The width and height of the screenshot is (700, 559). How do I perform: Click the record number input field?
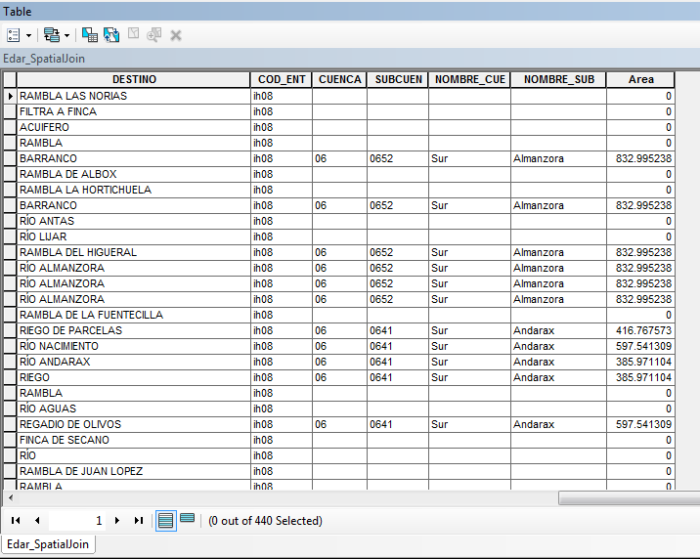click(x=78, y=521)
